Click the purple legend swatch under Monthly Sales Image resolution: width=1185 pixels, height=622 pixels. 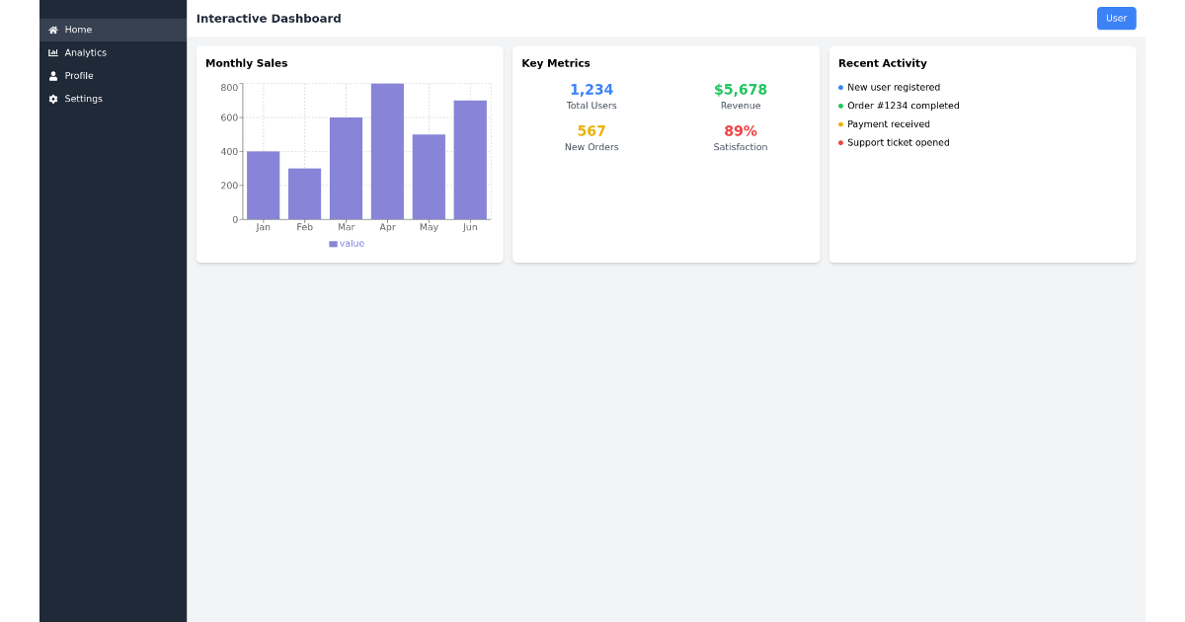(333, 243)
